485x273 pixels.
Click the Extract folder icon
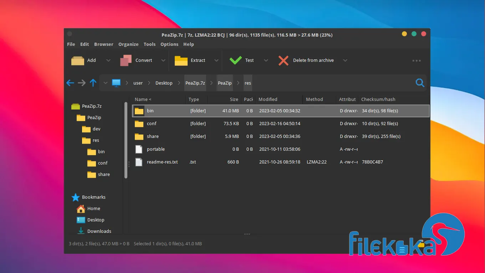coord(181,61)
